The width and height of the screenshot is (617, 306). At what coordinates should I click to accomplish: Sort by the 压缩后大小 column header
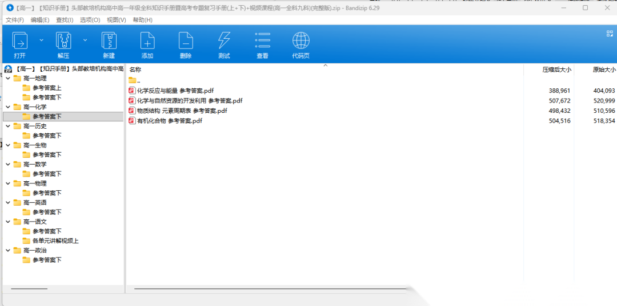[x=556, y=70]
